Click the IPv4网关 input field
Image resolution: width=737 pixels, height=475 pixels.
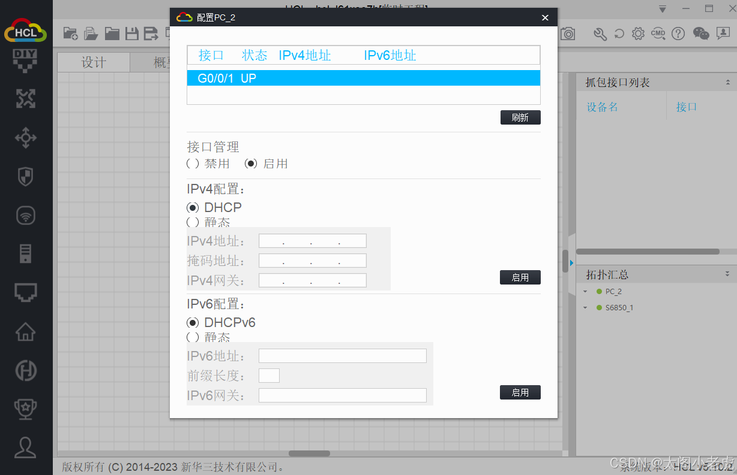point(313,280)
